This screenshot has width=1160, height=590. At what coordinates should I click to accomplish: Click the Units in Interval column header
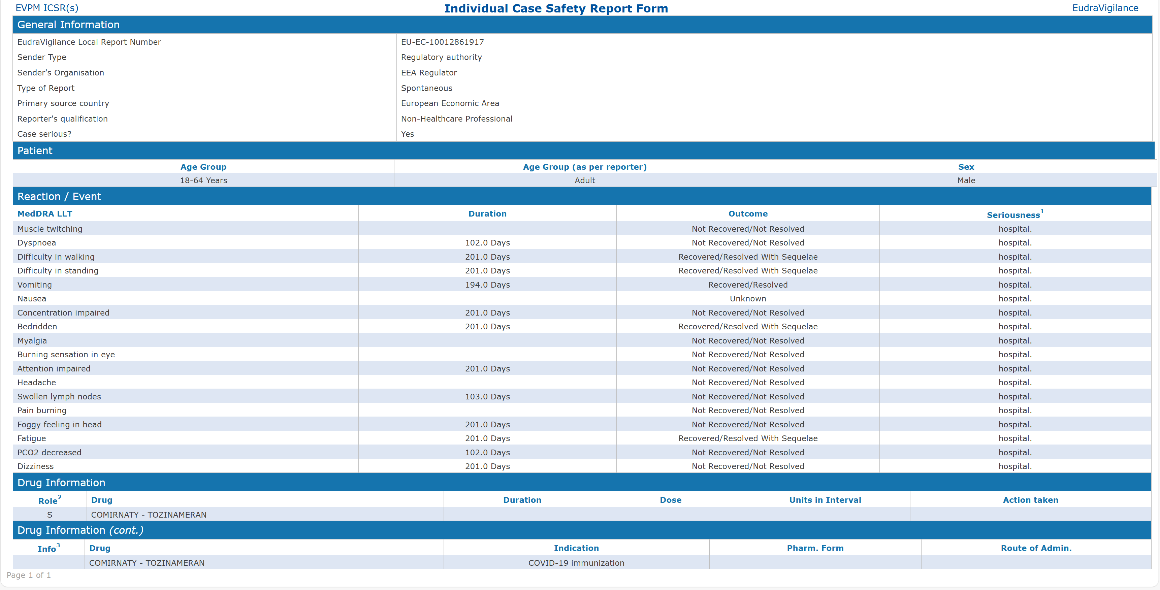[825, 500]
